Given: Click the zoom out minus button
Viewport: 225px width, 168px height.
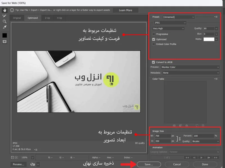Looking at the screenshot, I should pyautogui.click(x=12, y=157).
